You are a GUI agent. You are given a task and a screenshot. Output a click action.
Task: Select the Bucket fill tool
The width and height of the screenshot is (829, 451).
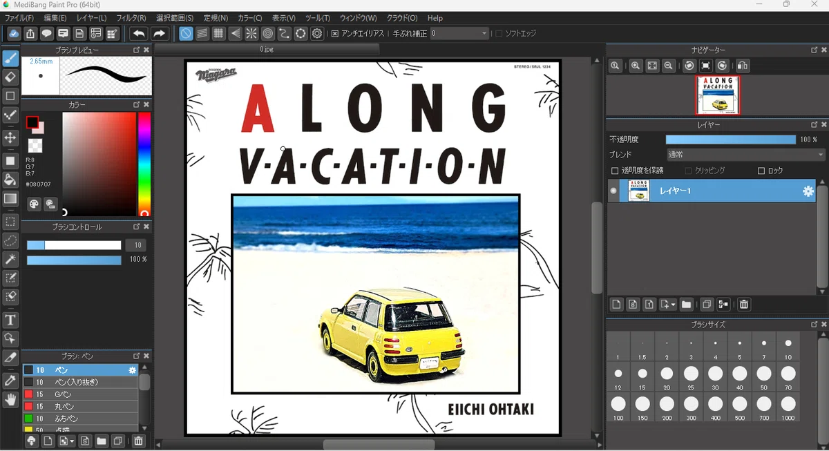pos(10,180)
